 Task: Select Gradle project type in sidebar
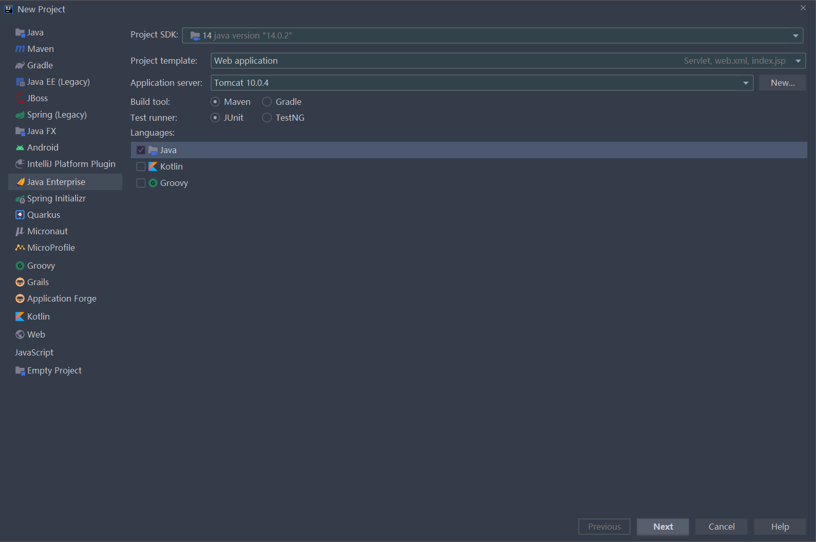65,66
